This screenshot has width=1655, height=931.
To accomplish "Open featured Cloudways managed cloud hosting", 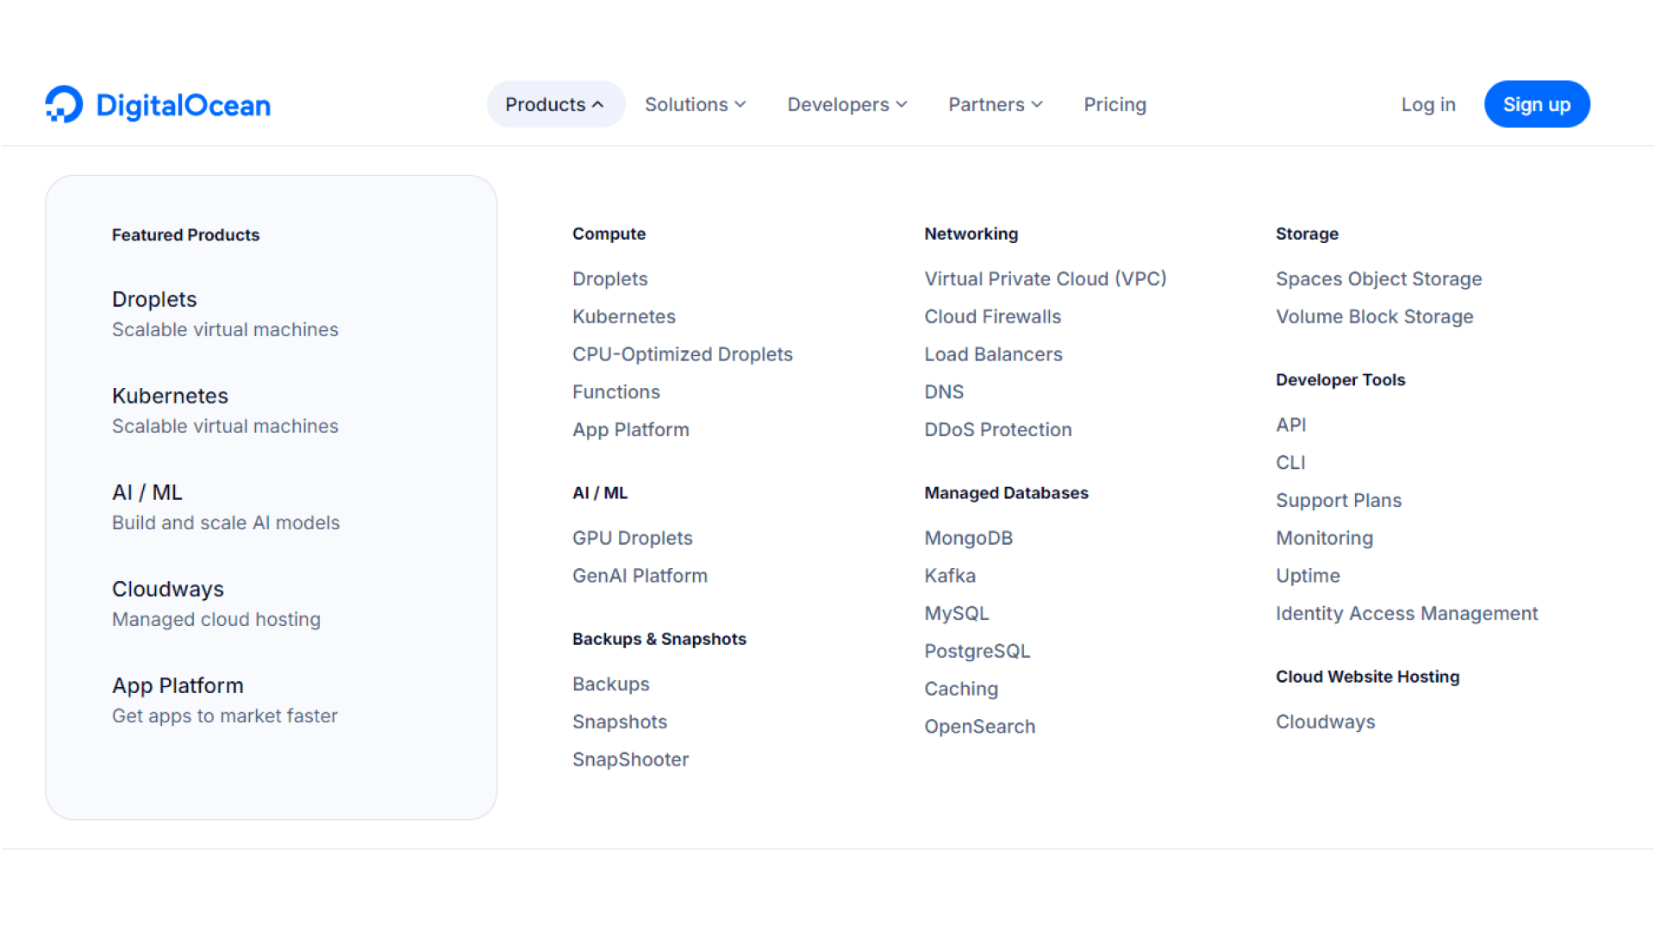I will tap(216, 603).
